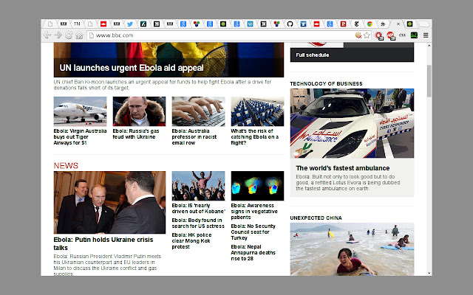This screenshot has height=295, width=473.
Task: Click the Putin fur hood thumbnail
Action: tap(139, 111)
